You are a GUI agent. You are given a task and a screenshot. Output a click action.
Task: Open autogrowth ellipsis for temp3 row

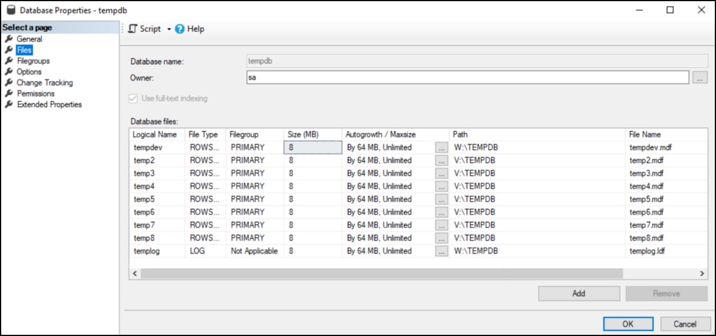tap(441, 173)
